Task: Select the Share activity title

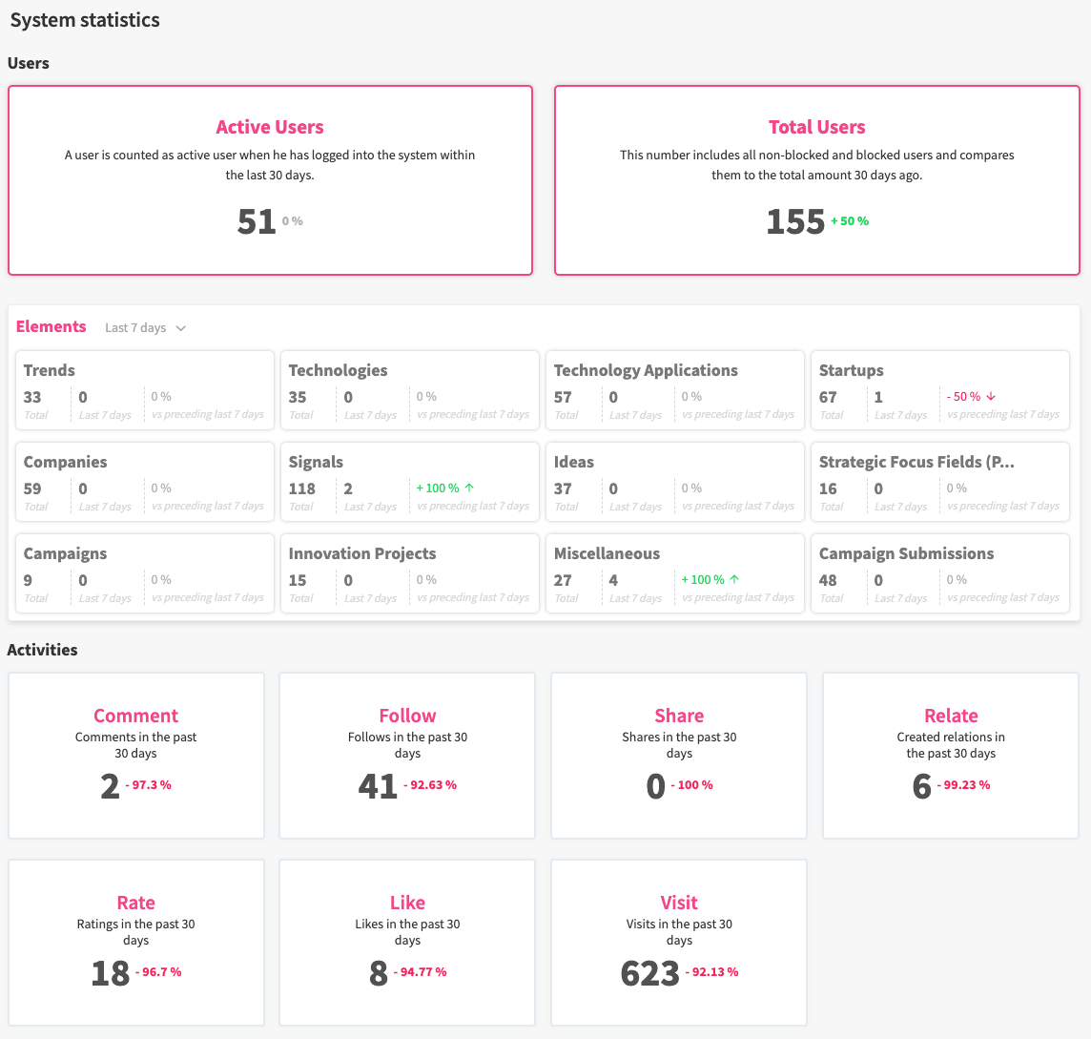Action: click(x=679, y=716)
